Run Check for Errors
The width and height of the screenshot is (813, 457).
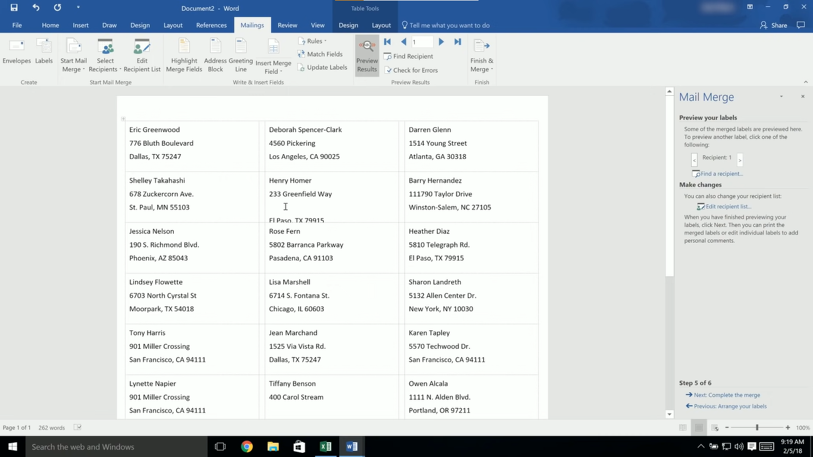point(411,70)
